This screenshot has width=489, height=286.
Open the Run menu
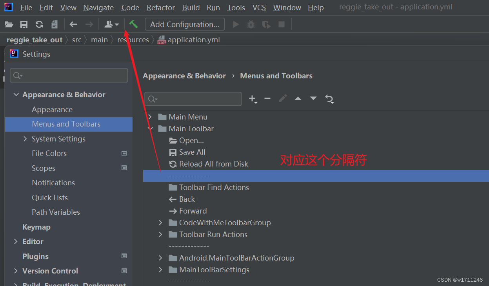click(213, 7)
